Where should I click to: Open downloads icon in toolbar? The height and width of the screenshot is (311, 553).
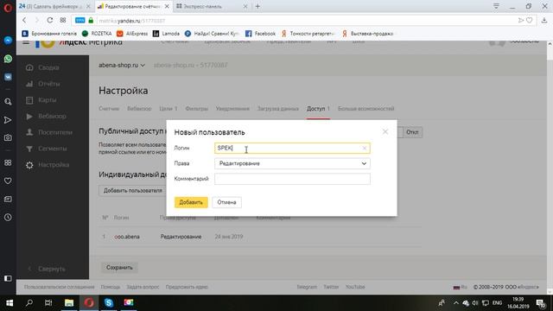coord(544,21)
